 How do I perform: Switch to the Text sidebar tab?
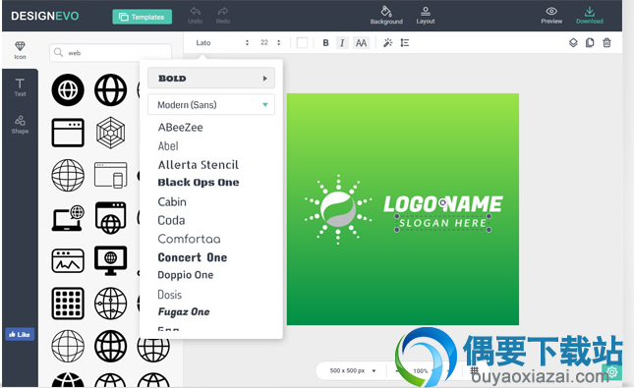click(x=20, y=87)
